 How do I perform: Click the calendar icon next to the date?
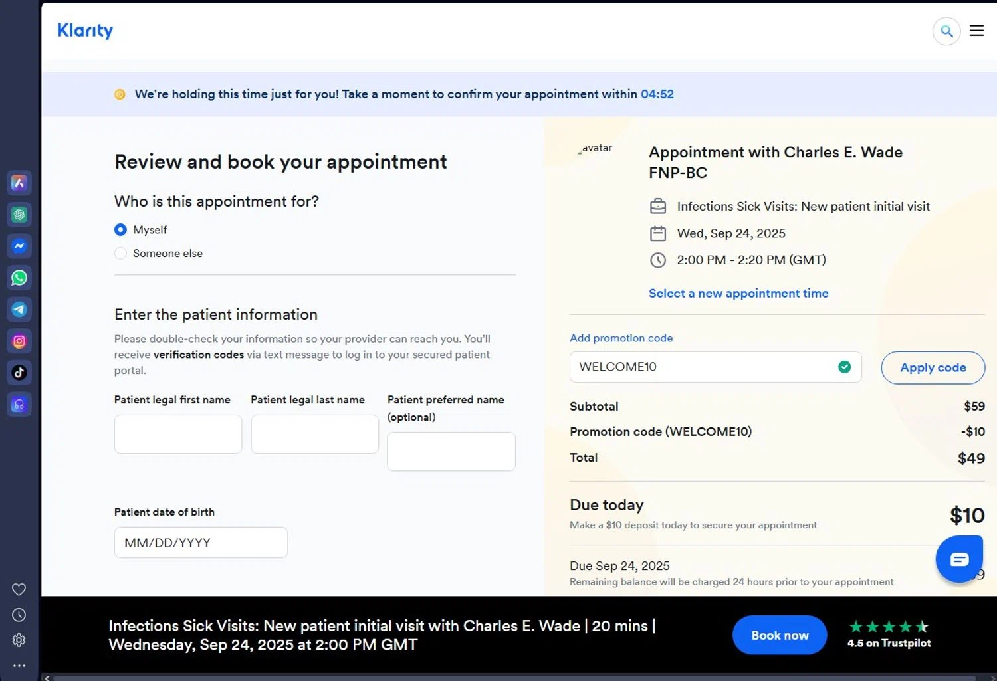[x=658, y=233]
